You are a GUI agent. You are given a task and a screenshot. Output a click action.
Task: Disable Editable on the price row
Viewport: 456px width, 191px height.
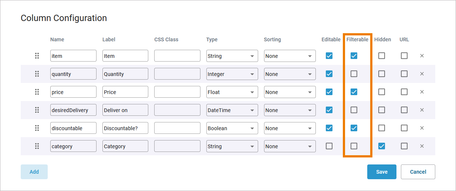(x=329, y=92)
